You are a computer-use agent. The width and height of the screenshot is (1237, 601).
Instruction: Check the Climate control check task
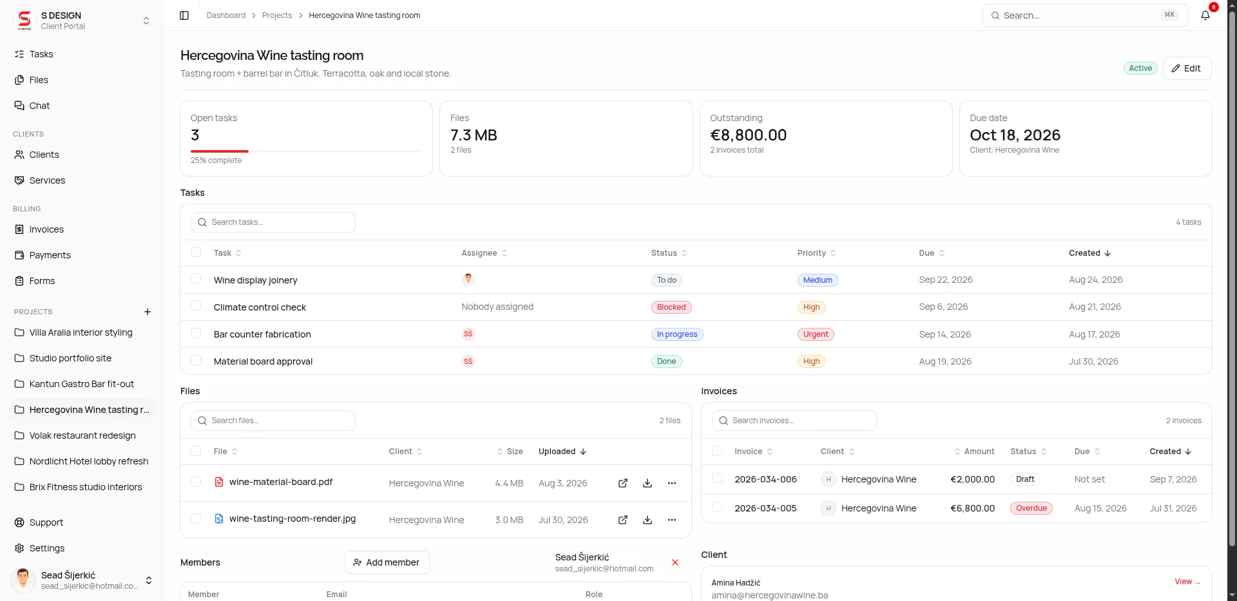(x=196, y=306)
